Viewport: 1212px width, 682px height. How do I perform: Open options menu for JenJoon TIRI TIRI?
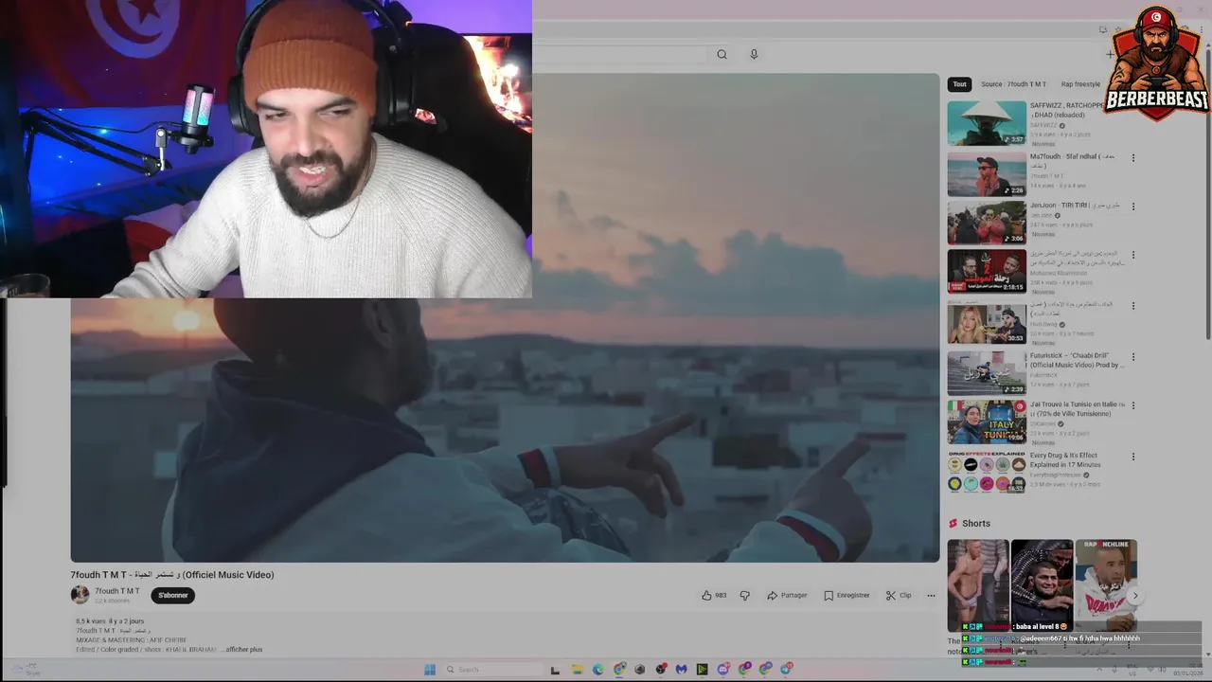pos(1132,206)
